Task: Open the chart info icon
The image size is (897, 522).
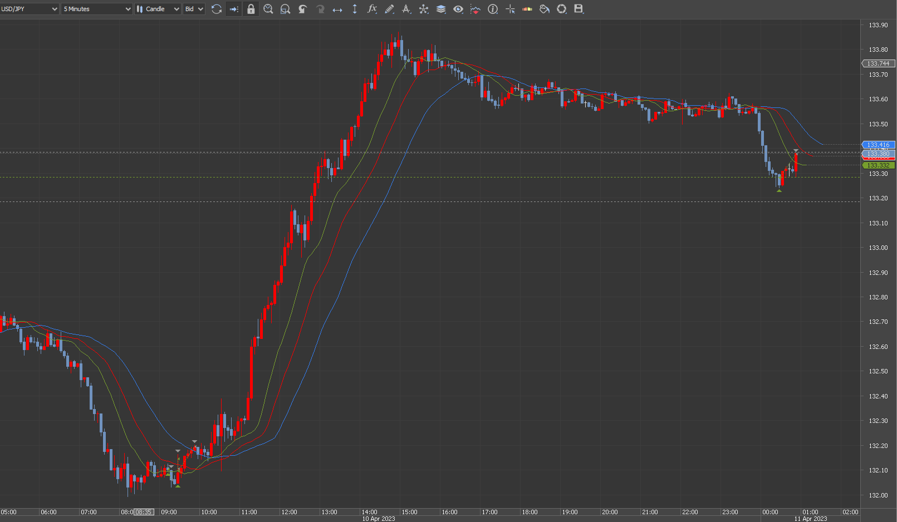Action: click(x=493, y=9)
